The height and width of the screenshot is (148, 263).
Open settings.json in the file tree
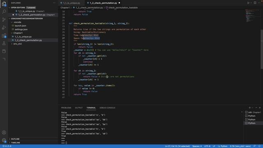(21, 29)
